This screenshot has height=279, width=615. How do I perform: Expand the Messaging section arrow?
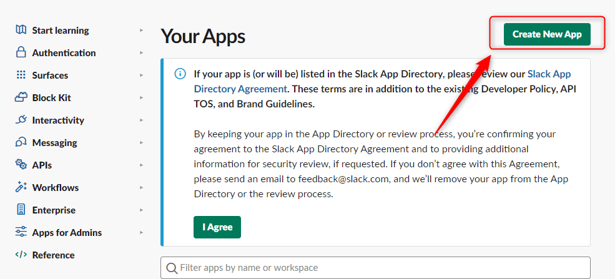pos(142,143)
